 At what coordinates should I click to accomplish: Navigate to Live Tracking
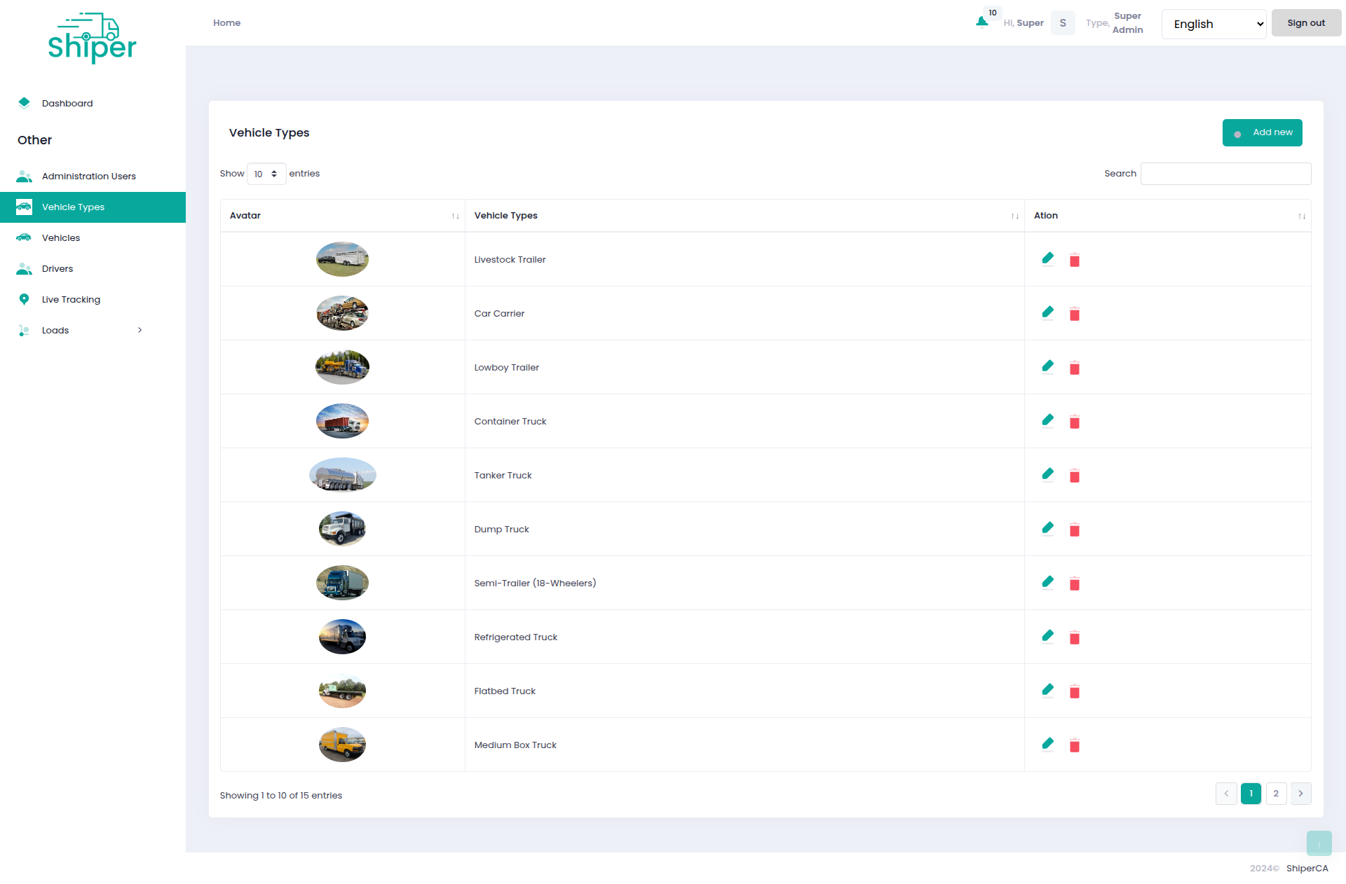point(70,299)
